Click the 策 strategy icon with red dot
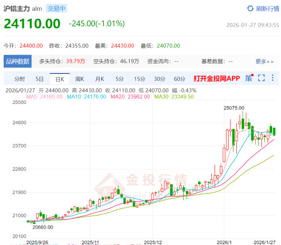This screenshot has width=281, height=245. point(248,78)
